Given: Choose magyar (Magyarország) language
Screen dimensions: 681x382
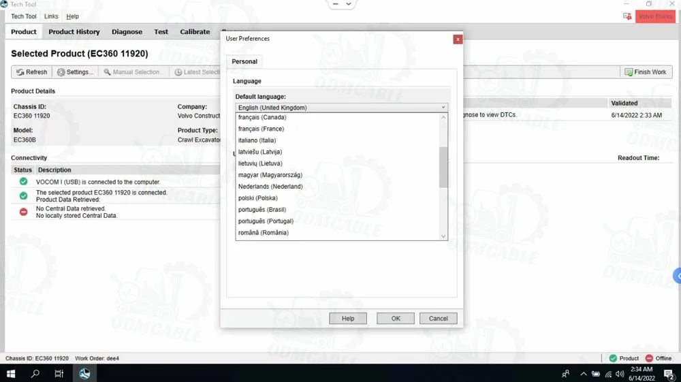Looking at the screenshot, I should [338, 175].
